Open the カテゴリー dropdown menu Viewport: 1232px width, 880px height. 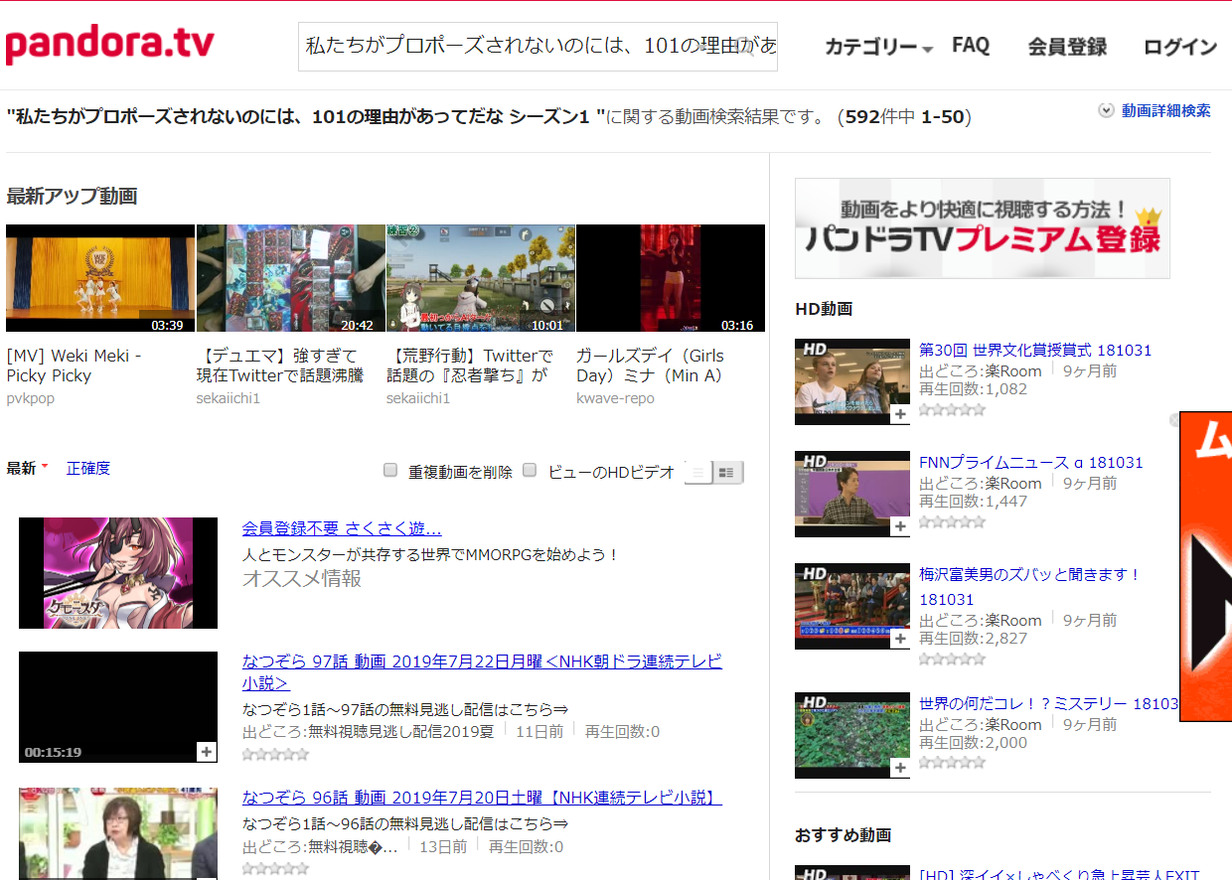point(878,47)
